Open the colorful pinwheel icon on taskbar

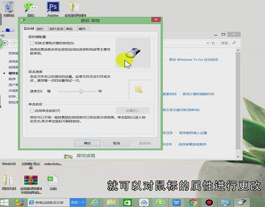(x=19, y=202)
